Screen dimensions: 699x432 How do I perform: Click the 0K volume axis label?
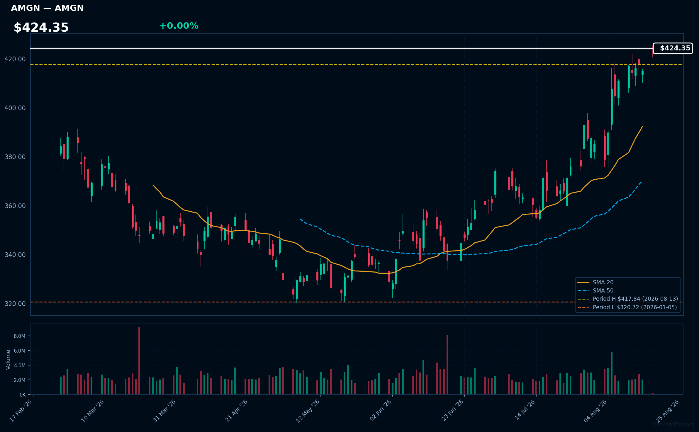[x=23, y=395]
